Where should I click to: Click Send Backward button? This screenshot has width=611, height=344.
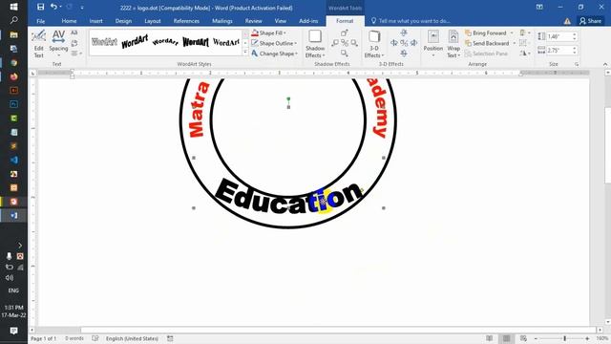pyautogui.click(x=487, y=43)
